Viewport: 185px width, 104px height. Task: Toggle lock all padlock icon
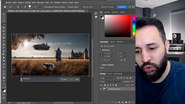(x=116, y=85)
